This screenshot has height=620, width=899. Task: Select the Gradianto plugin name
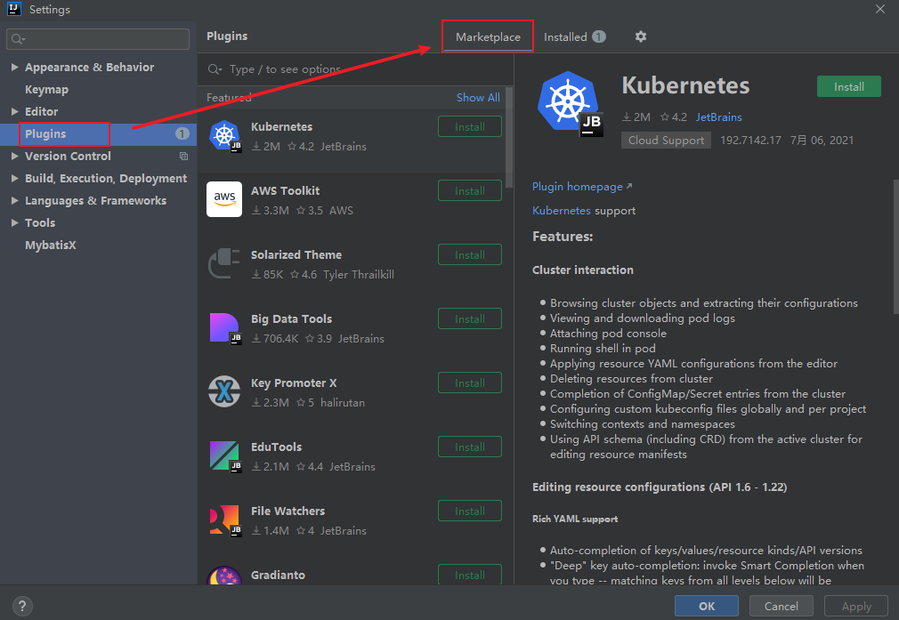(x=278, y=575)
